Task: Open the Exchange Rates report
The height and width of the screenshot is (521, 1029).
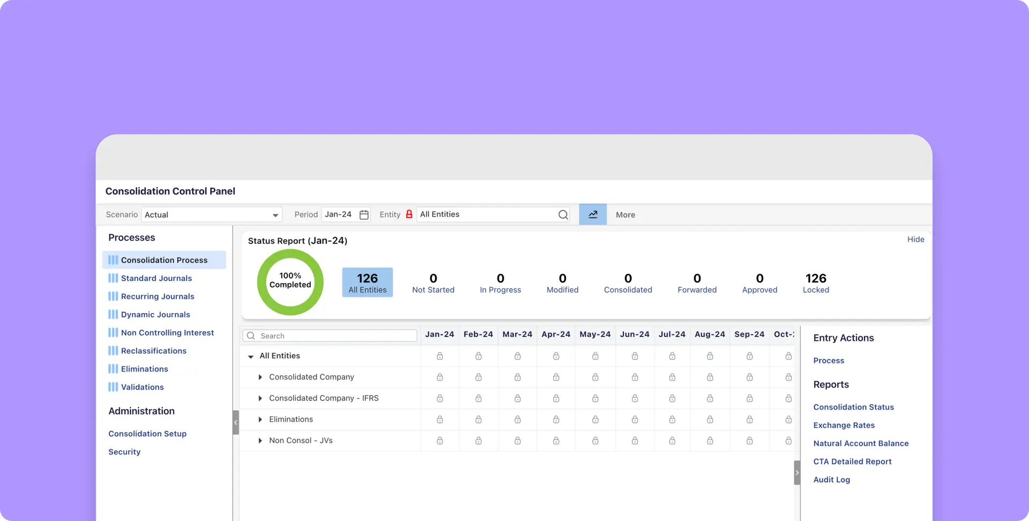Action: 844,425
